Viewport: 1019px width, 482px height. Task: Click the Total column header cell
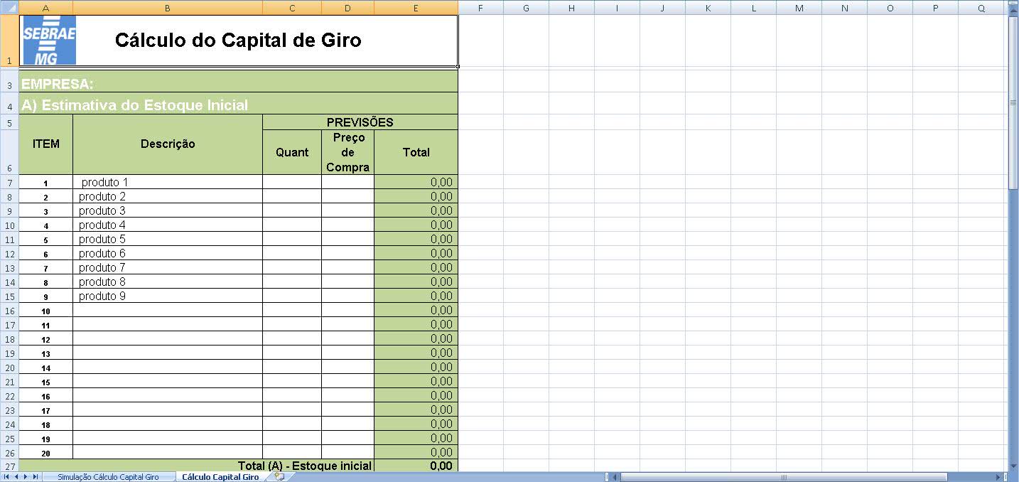click(x=416, y=152)
